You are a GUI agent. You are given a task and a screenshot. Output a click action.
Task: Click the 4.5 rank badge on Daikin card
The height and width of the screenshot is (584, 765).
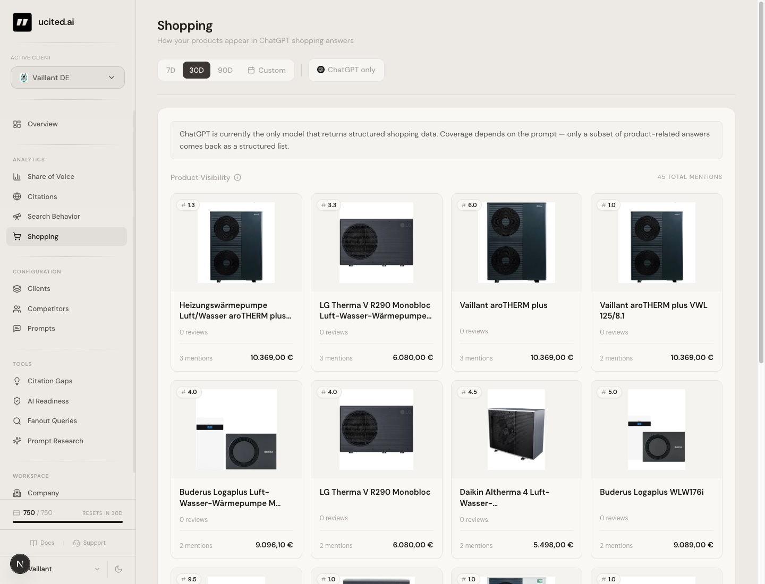[x=470, y=392]
